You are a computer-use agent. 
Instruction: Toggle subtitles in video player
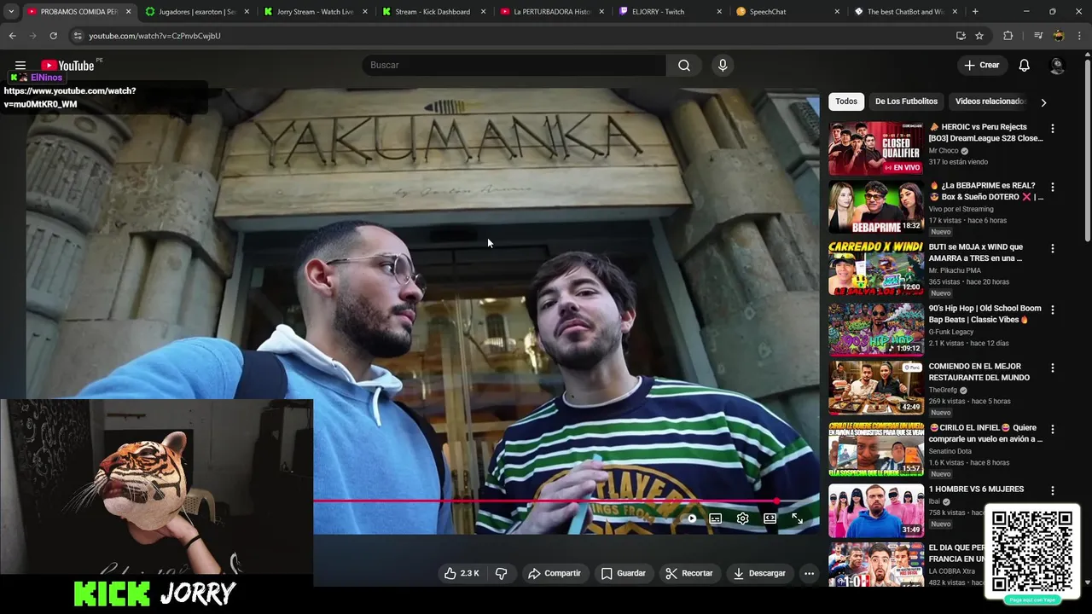point(716,518)
